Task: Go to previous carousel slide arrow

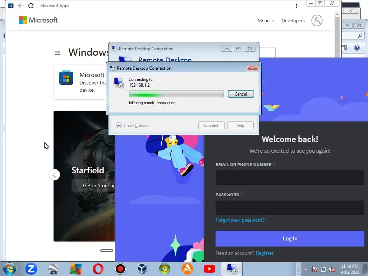Action: click(x=54, y=175)
